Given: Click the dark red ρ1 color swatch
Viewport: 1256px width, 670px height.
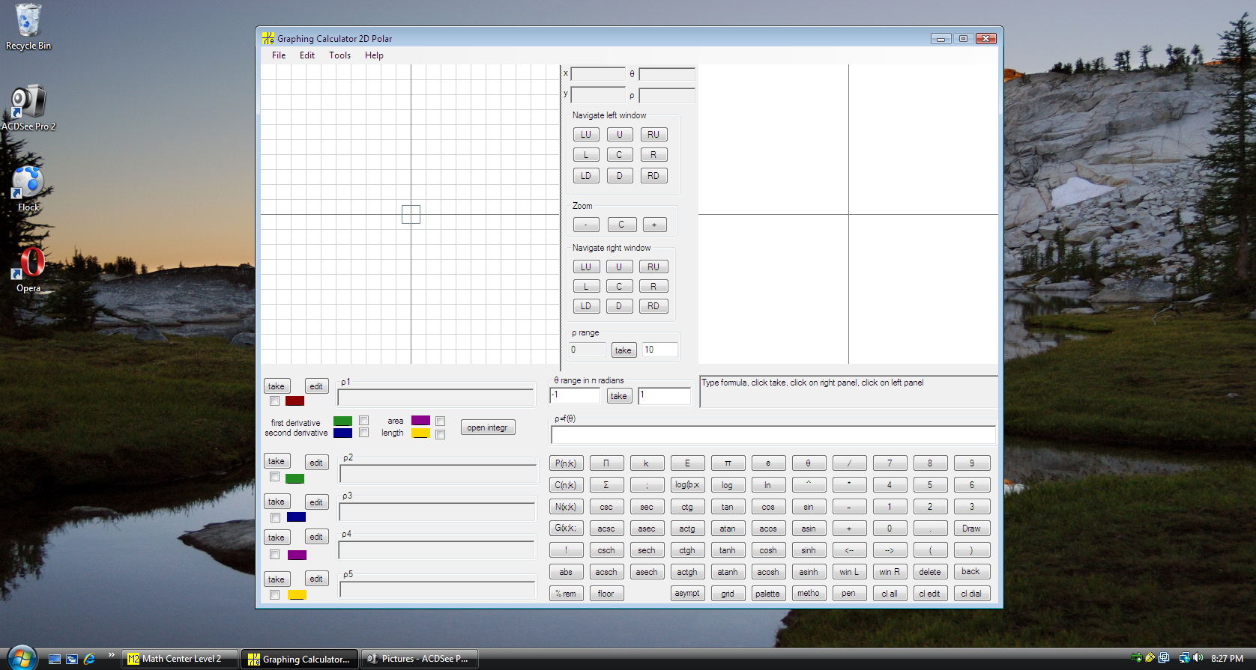Looking at the screenshot, I should pyautogui.click(x=295, y=401).
